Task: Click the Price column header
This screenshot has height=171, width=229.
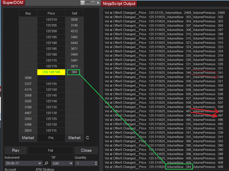Action: pos(51,13)
